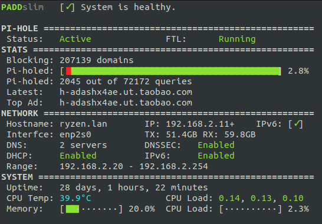
Task: Select the green 'Active' status value
Action: pyautogui.click(x=75, y=39)
